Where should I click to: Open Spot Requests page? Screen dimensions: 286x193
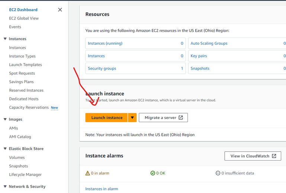[22, 73]
